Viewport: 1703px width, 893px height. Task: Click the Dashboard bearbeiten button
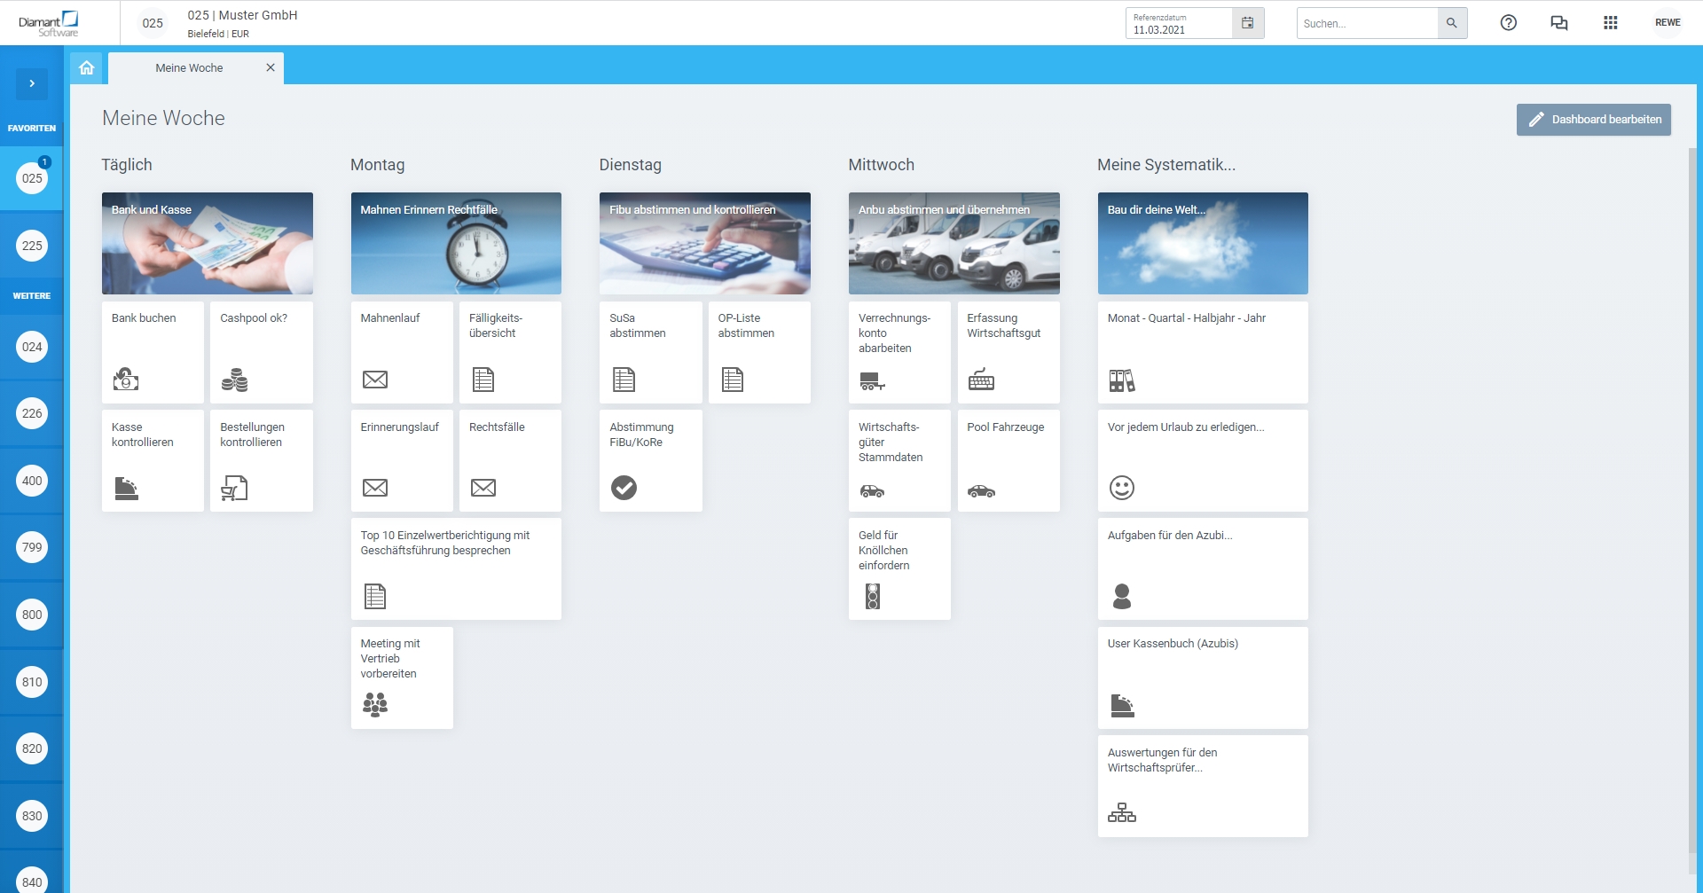[x=1593, y=120]
